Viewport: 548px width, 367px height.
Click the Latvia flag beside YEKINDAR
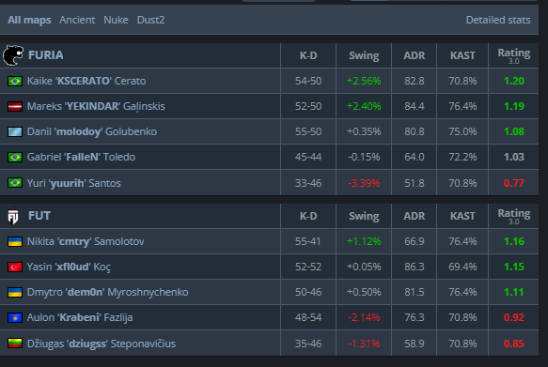point(15,106)
